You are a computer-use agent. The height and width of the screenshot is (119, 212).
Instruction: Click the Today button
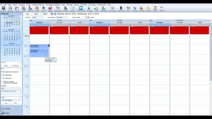point(6,65)
